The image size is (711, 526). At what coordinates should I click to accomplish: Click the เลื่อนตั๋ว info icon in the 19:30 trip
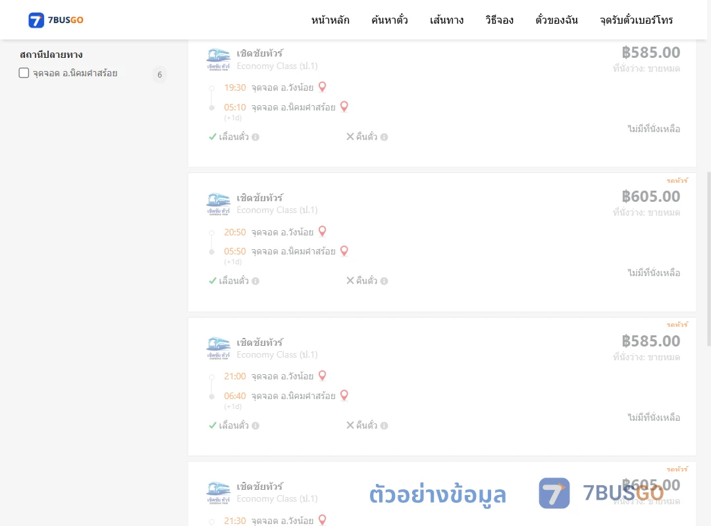point(255,137)
